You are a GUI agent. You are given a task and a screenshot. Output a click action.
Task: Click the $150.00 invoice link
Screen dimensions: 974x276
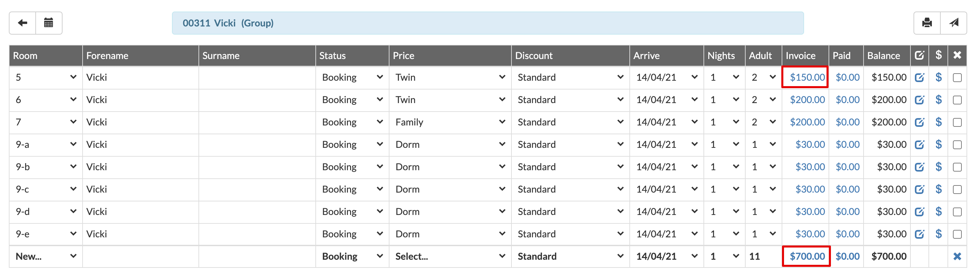(x=807, y=78)
